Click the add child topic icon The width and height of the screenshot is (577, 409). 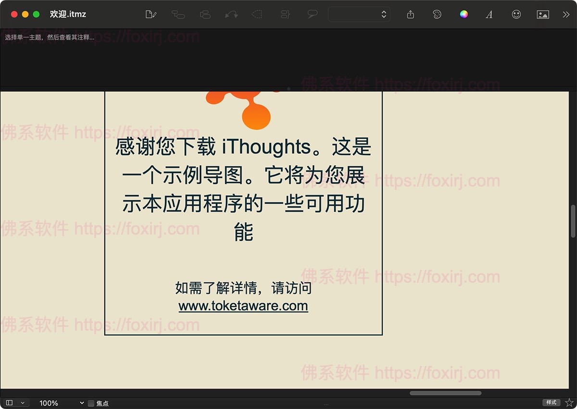(178, 14)
